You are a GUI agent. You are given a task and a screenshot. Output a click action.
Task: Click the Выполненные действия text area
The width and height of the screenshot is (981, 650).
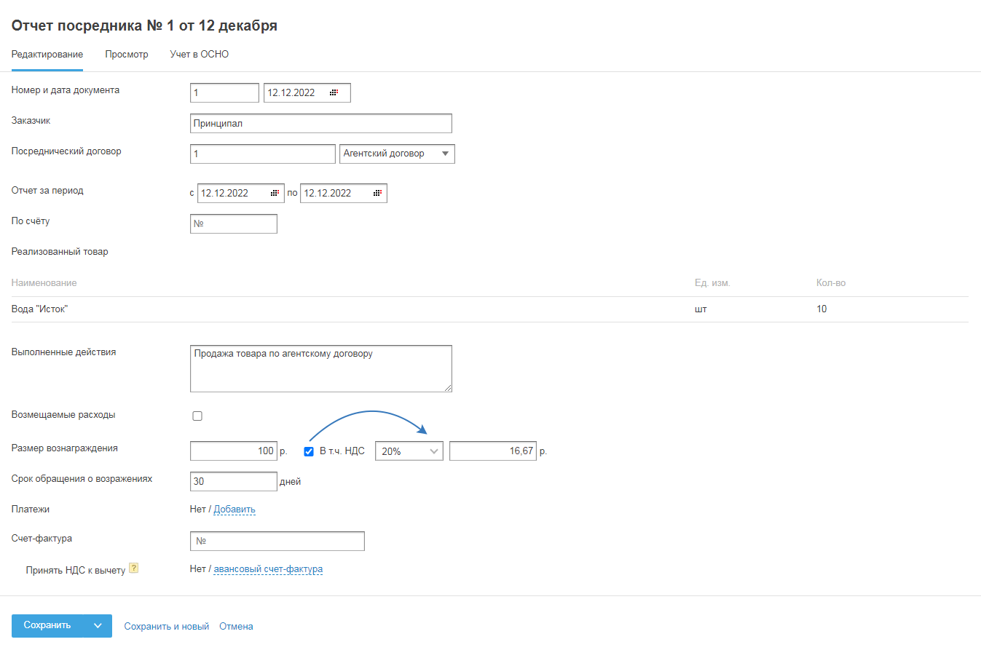(x=320, y=368)
